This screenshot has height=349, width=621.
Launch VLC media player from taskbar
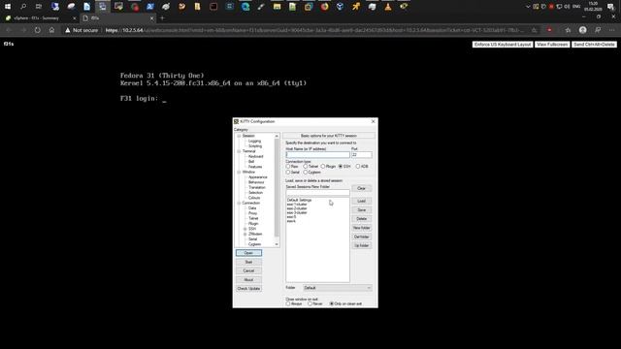coord(388,7)
